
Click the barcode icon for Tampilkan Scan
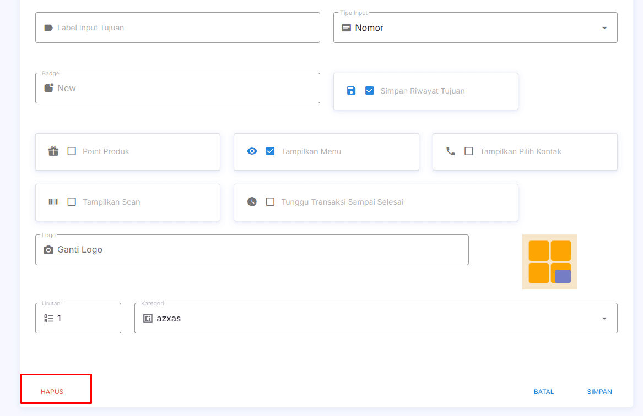click(x=53, y=202)
